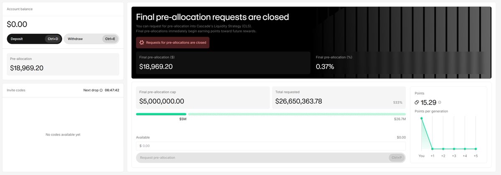This screenshot has width=501, height=175.
Task: Click the Total requested amount card
Action: pos(338,97)
